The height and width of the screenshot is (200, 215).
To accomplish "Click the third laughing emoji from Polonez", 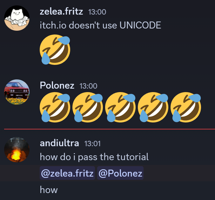I will (120, 107).
